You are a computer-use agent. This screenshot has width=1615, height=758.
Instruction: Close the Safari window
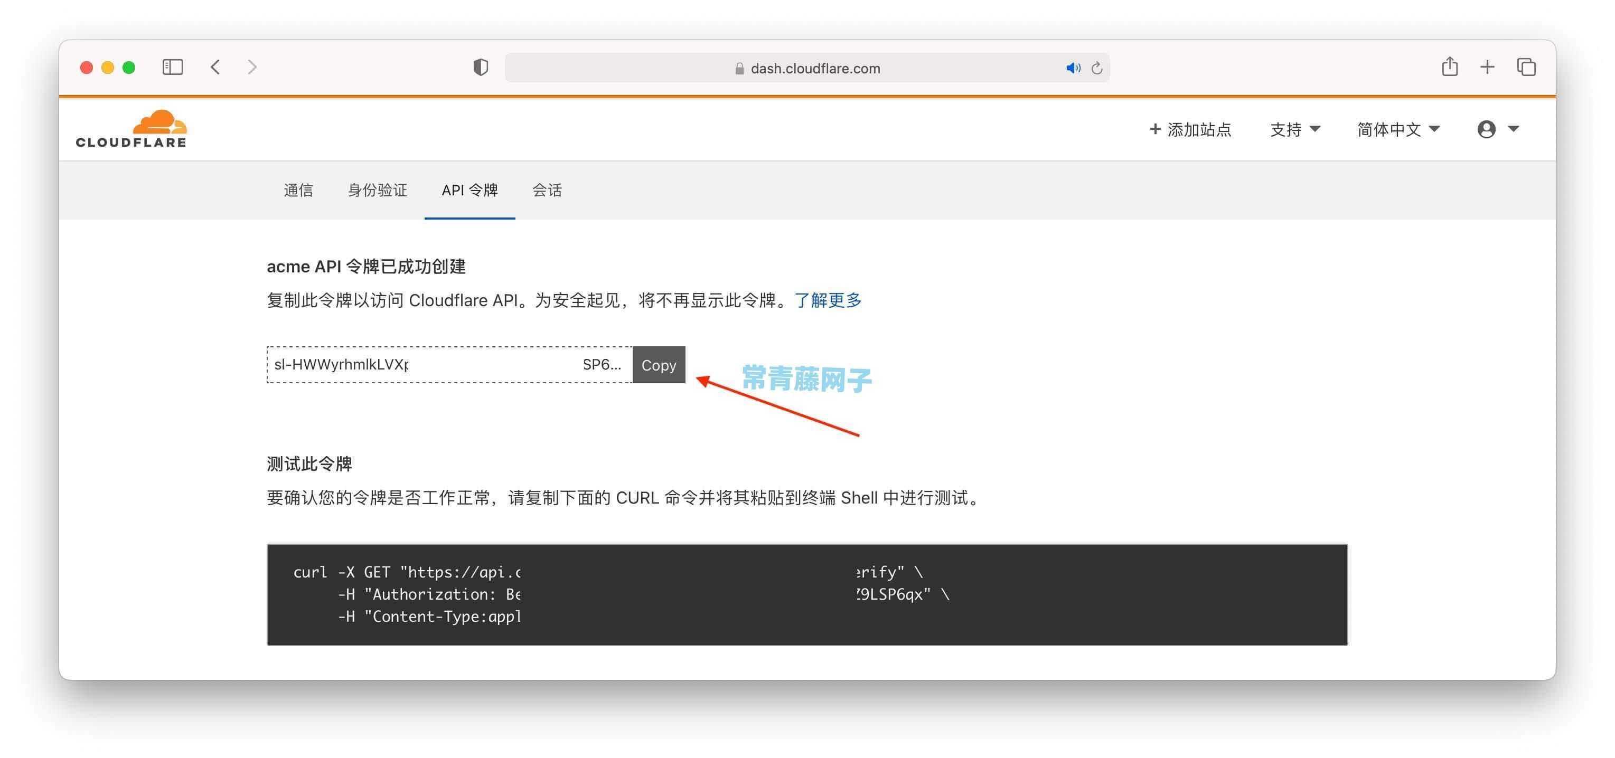[x=87, y=67]
